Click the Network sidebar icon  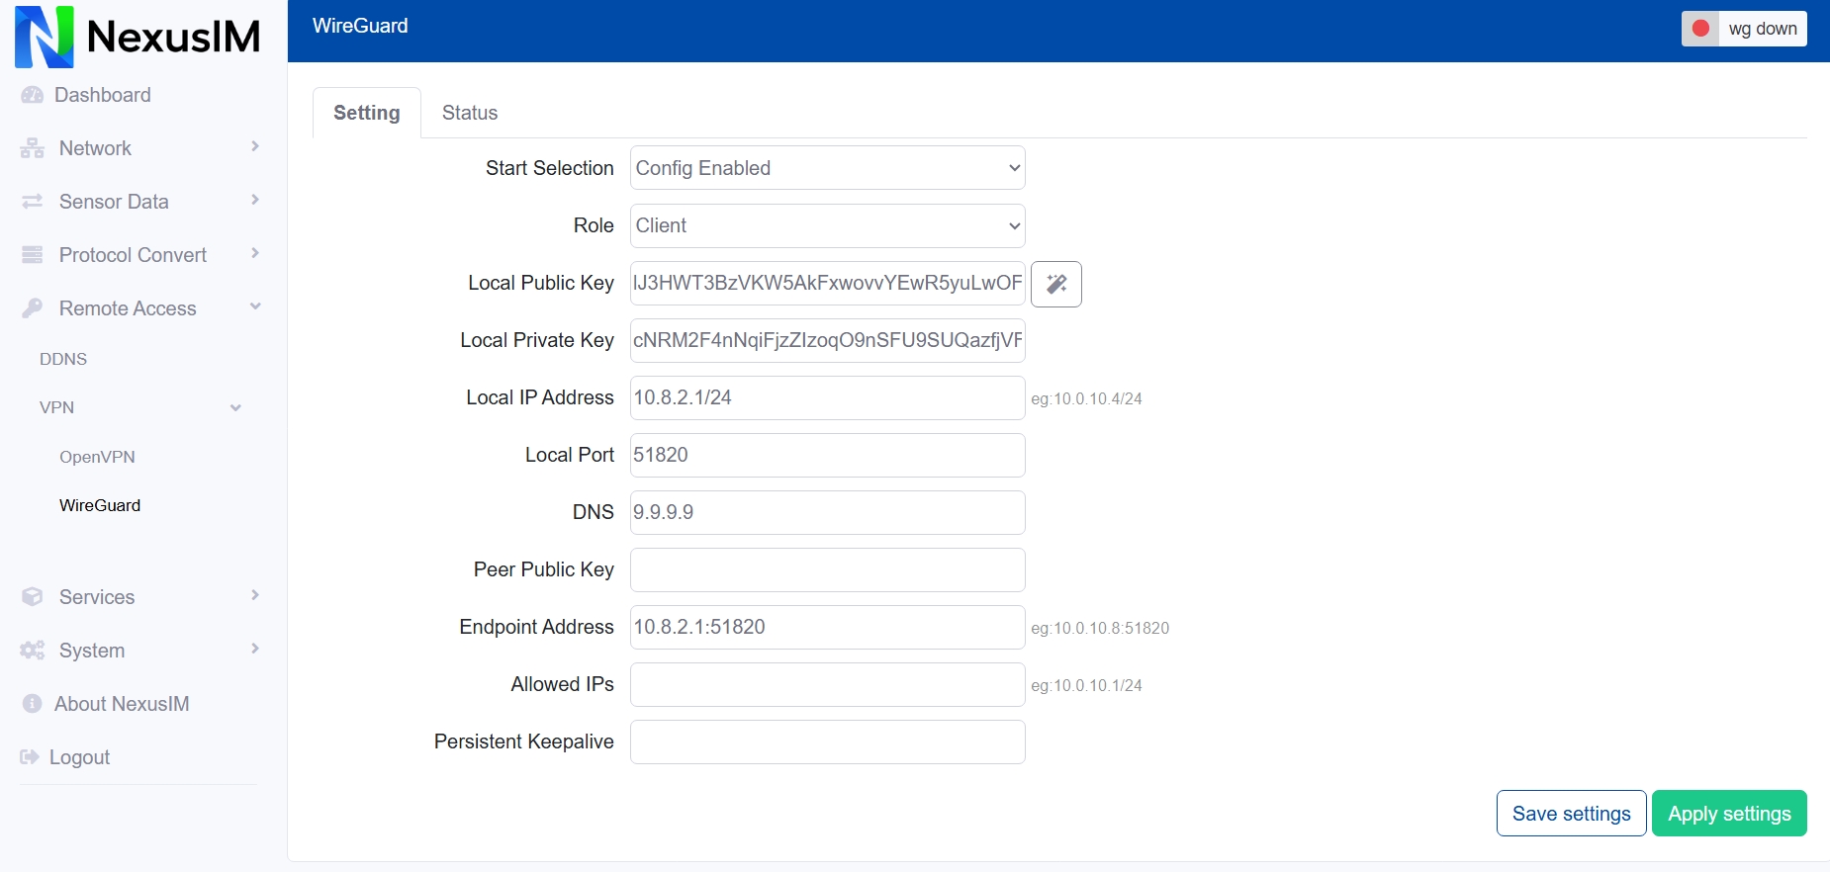(x=33, y=148)
